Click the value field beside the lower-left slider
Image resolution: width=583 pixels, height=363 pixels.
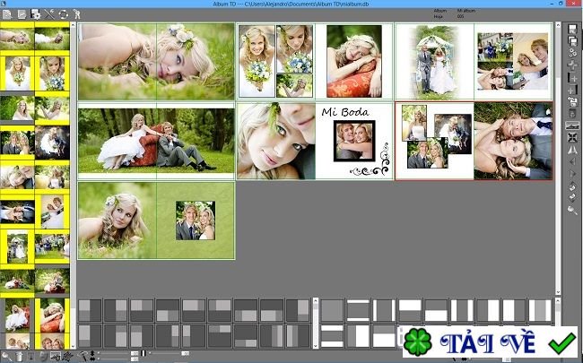(x=135, y=359)
